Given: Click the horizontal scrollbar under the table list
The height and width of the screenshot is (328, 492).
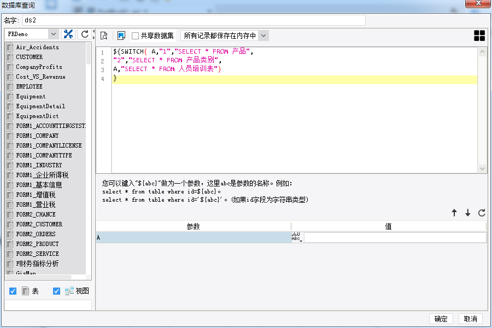Looking at the screenshot, I should 38,277.
